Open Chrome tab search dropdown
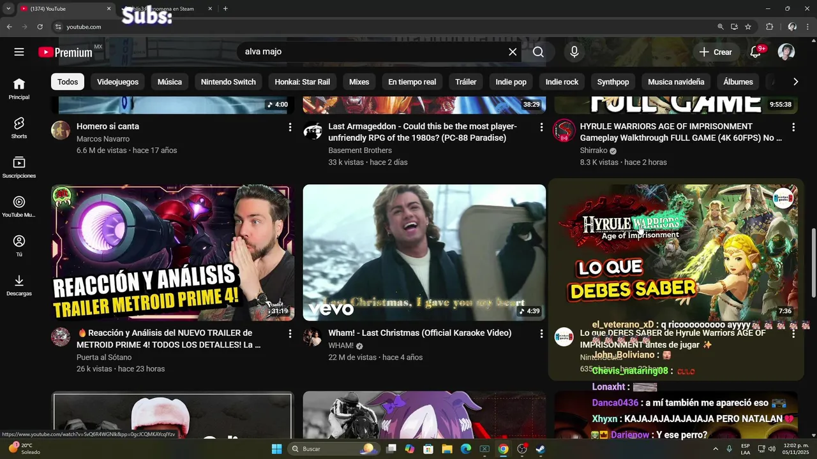The height and width of the screenshot is (459, 817). point(8,9)
